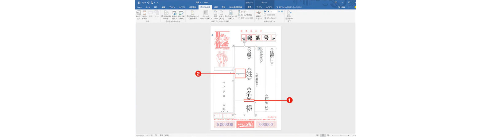Screen dimensions: 491x137
Task: Switch to print layout view in status bar
Action: [x=323, y=135]
